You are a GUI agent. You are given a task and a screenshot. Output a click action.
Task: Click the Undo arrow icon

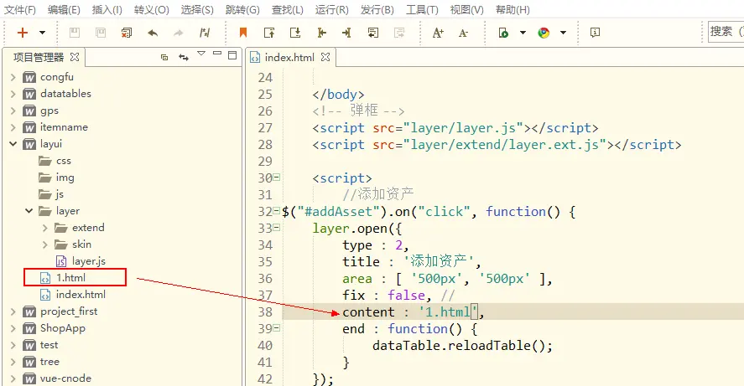(153, 33)
